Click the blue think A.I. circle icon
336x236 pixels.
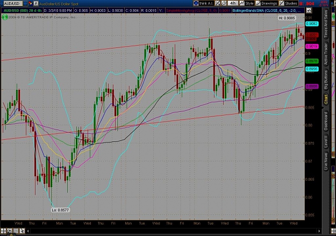coord(196,3)
